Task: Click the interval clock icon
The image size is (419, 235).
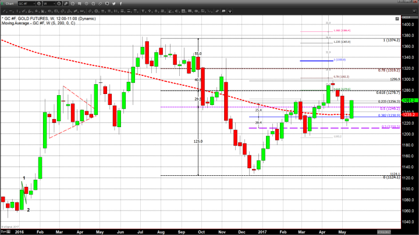Action: coord(59,3)
